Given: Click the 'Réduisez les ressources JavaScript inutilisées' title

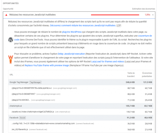Looking at the screenshot, I should pos(32,15).
